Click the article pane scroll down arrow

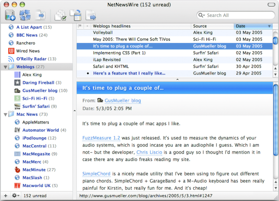(275, 188)
